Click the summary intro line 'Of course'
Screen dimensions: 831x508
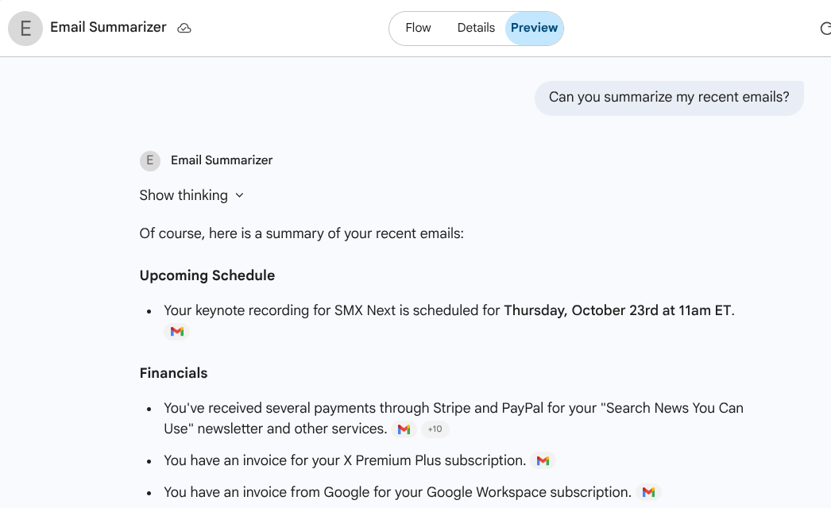[x=301, y=233]
